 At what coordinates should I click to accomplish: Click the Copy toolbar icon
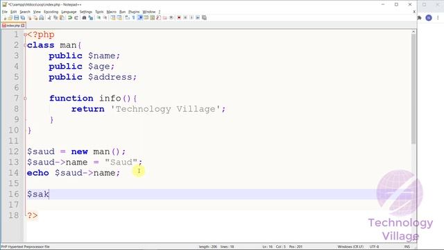coord(55,18)
